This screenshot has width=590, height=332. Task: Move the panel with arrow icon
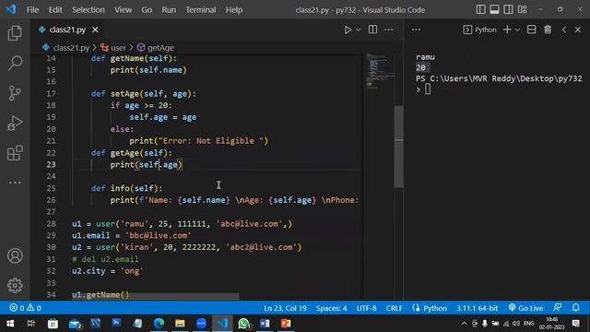point(563,30)
